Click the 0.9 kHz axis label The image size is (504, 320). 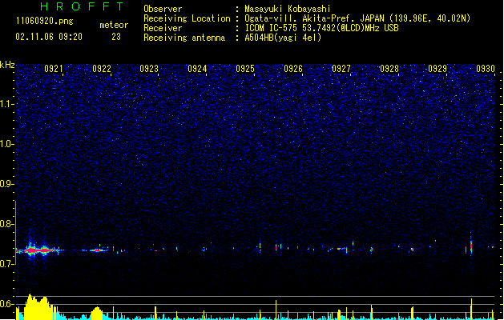tap(6, 184)
